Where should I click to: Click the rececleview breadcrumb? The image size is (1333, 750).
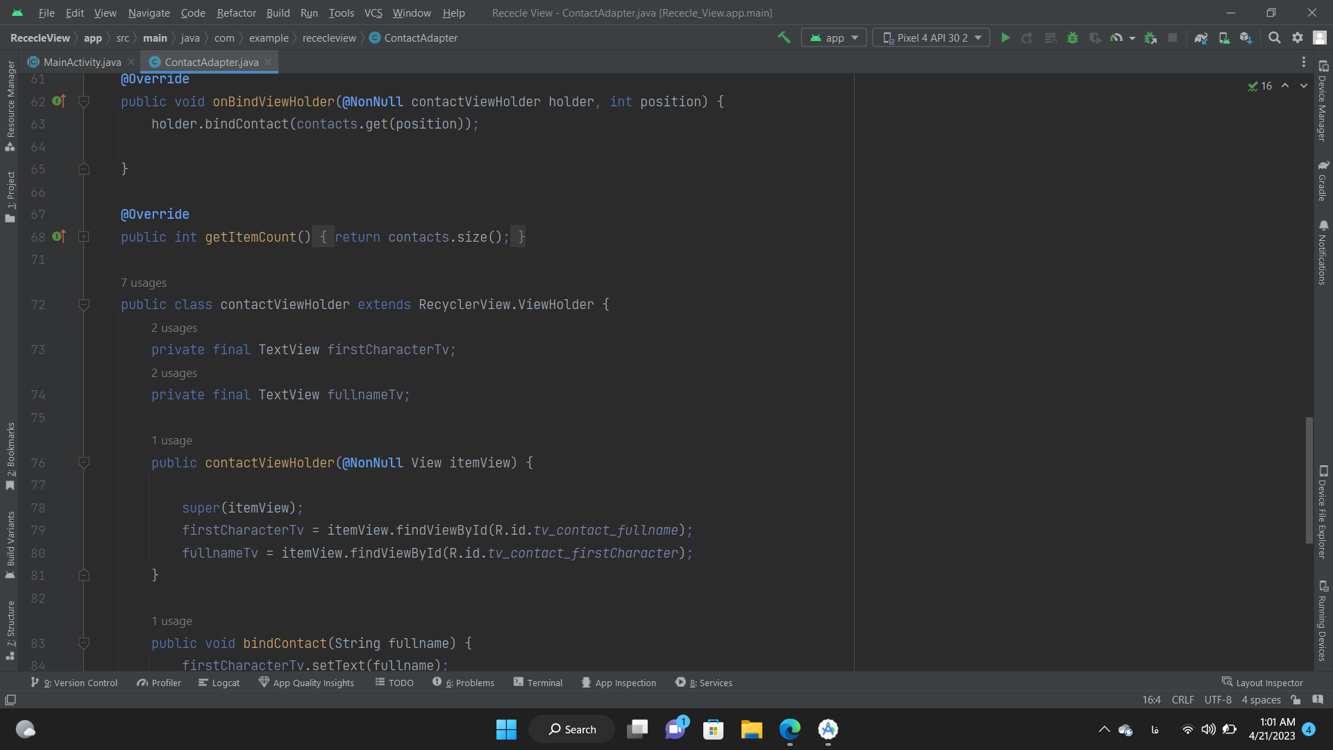pyautogui.click(x=329, y=37)
